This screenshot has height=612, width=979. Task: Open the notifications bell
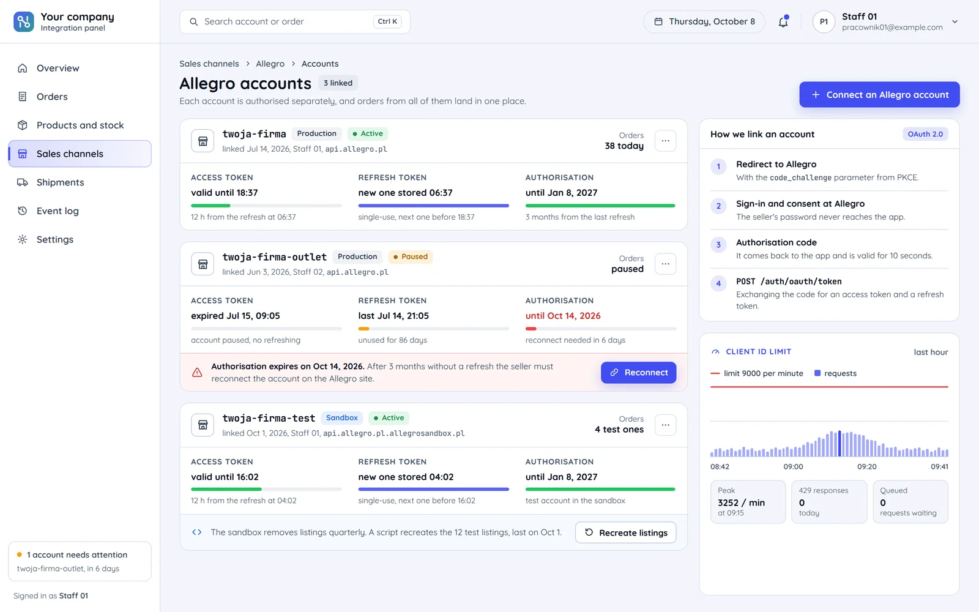click(x=783, y=22)
